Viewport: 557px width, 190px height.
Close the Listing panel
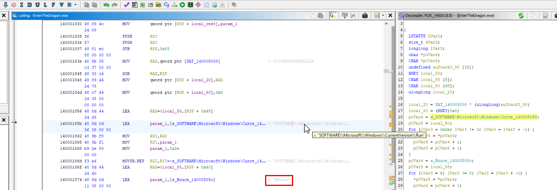(x=390, y=15)
